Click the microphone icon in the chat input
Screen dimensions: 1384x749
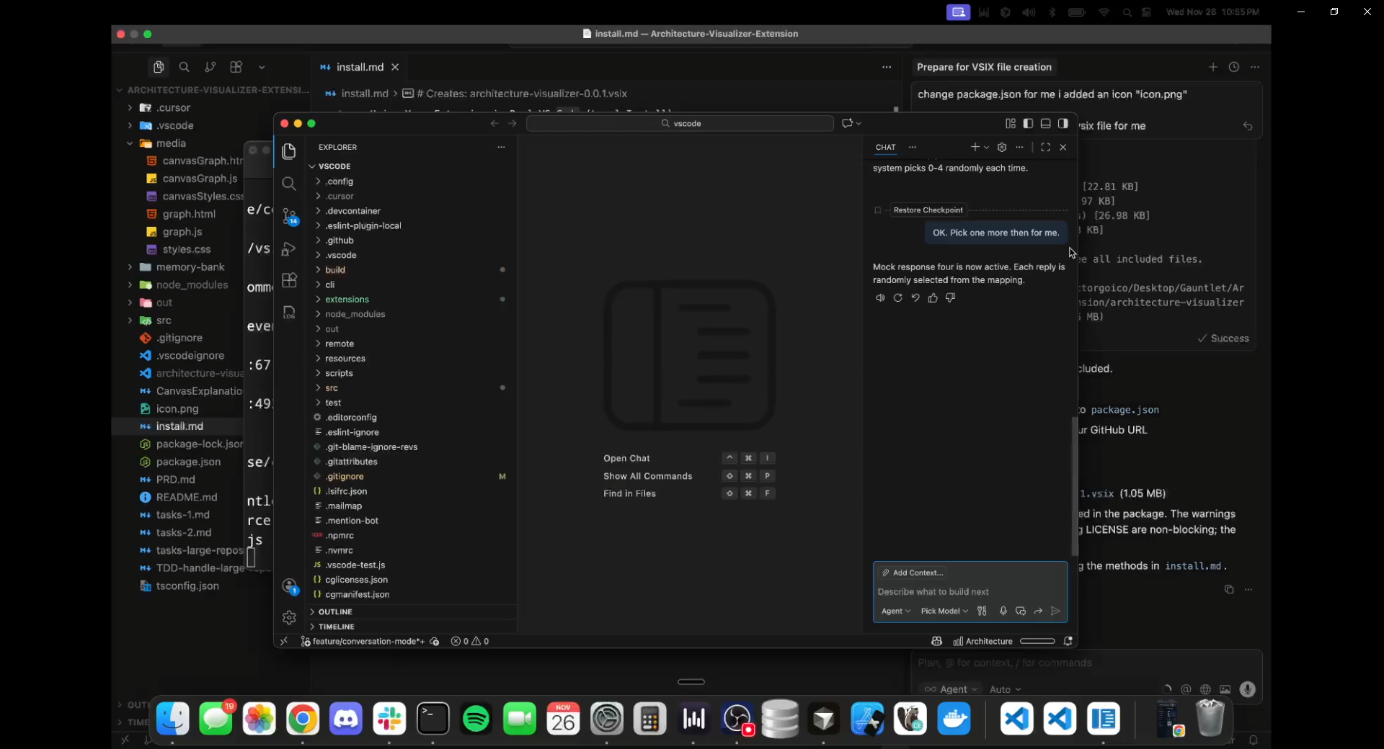click(1003, 611)
